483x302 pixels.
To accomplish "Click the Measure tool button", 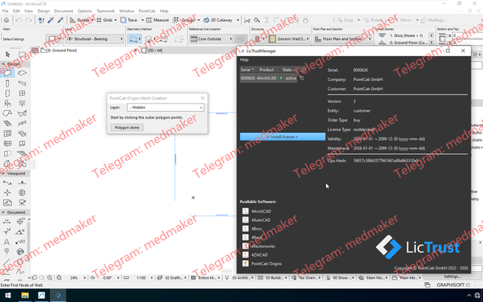I will tap(158, 20).
